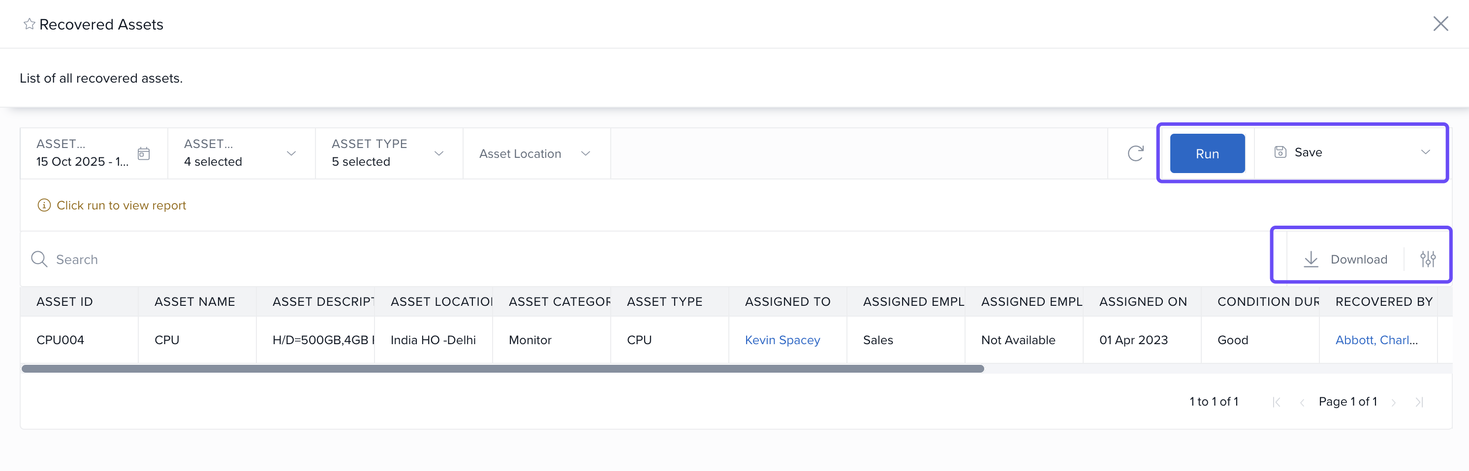Expand the filter showing 4 selected
Screen dimensions: 1469x471
[291, 153]
